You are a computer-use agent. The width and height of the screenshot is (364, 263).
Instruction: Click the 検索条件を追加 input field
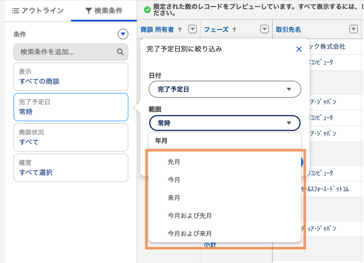[66, 52]
